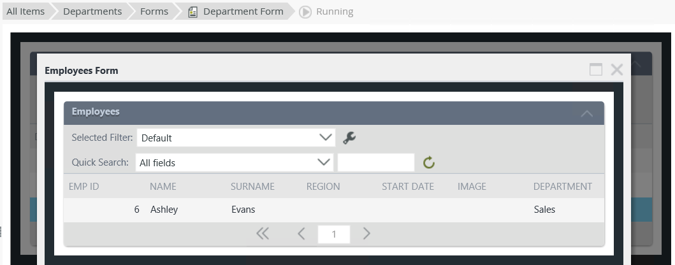
Task: Collapse the Employees panel chevron
Action: (586, 113)
